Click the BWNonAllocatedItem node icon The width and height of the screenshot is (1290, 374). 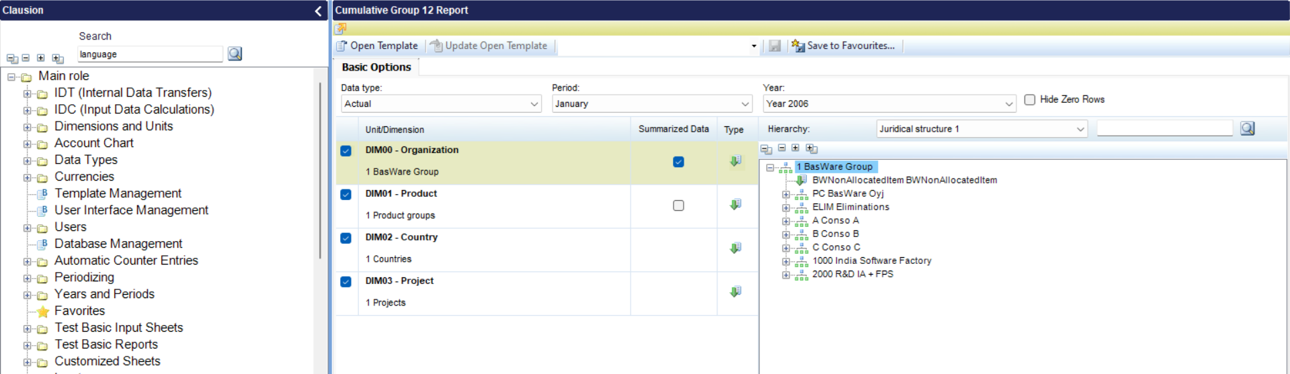(801, 180)
